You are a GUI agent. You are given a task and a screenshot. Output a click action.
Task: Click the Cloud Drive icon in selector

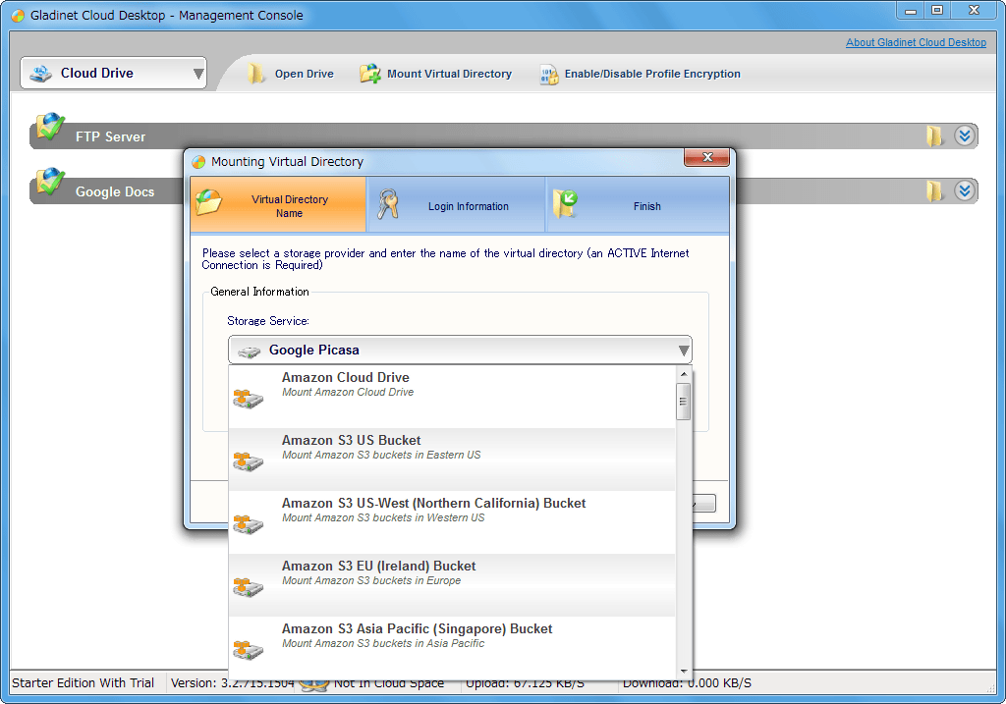point(41,73)
